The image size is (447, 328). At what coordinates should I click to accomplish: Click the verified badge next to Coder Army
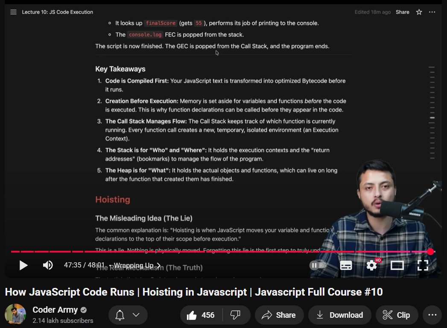click(x=84, y=310)
